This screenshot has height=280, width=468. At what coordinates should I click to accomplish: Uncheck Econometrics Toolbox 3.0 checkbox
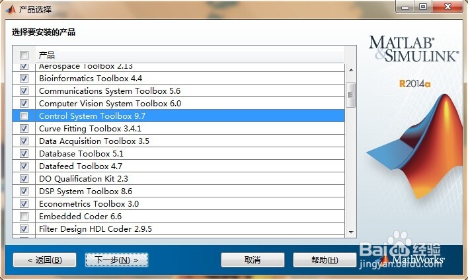coord(24,203)
